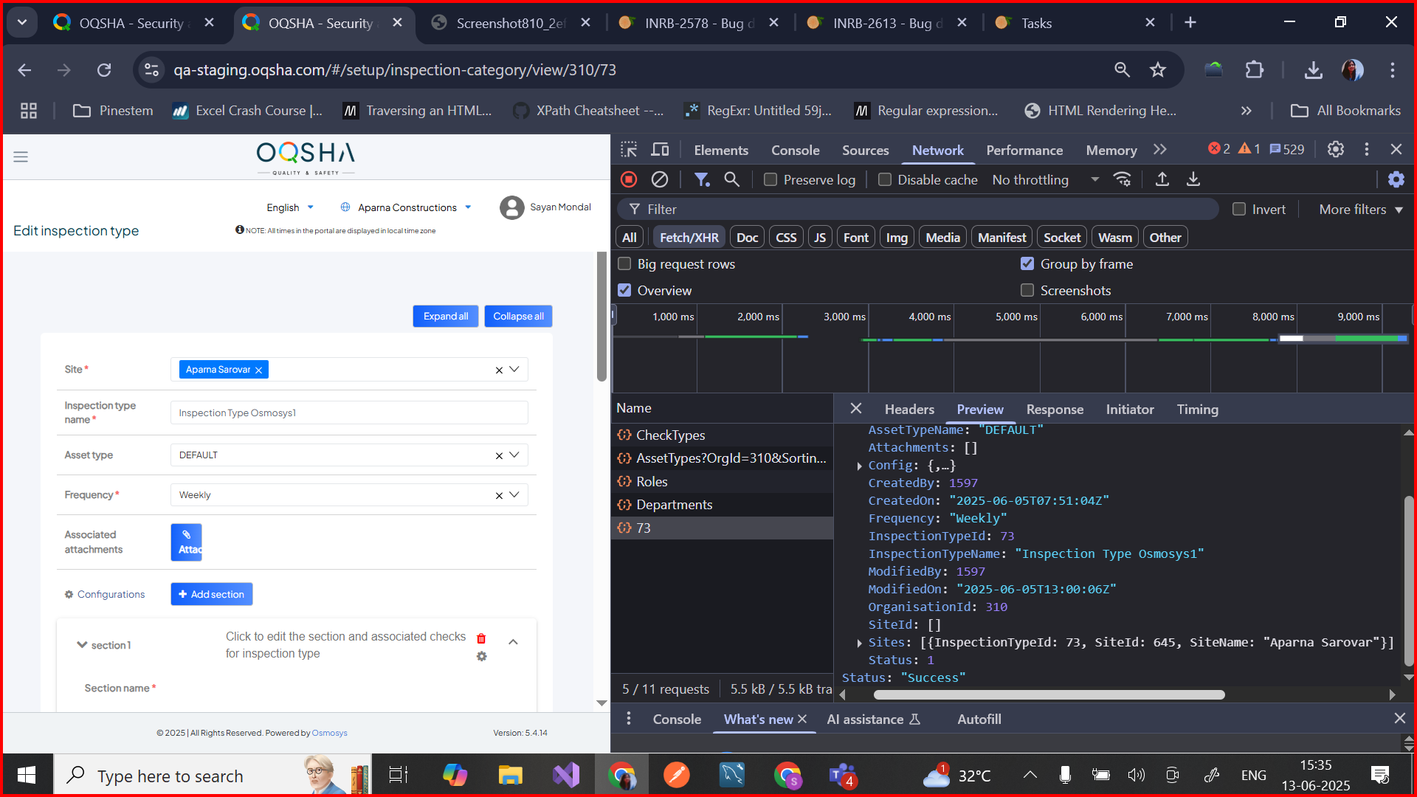Delete section1 with the trash icon
The width and height of the screenshot is (1417, 797).
point(481,638)
